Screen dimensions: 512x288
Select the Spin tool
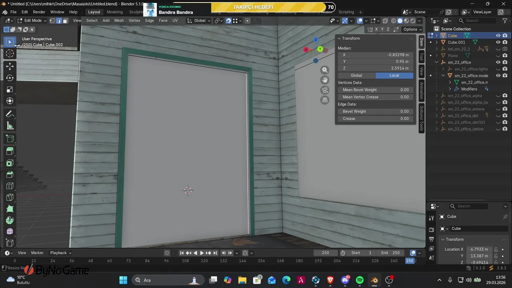tap(10, 220)
